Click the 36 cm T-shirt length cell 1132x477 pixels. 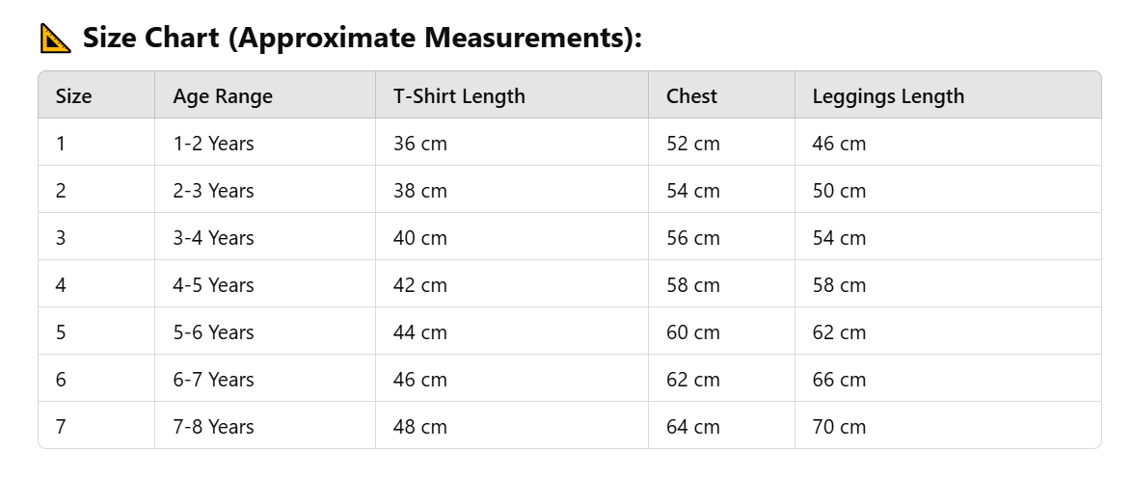coord(512,144)
